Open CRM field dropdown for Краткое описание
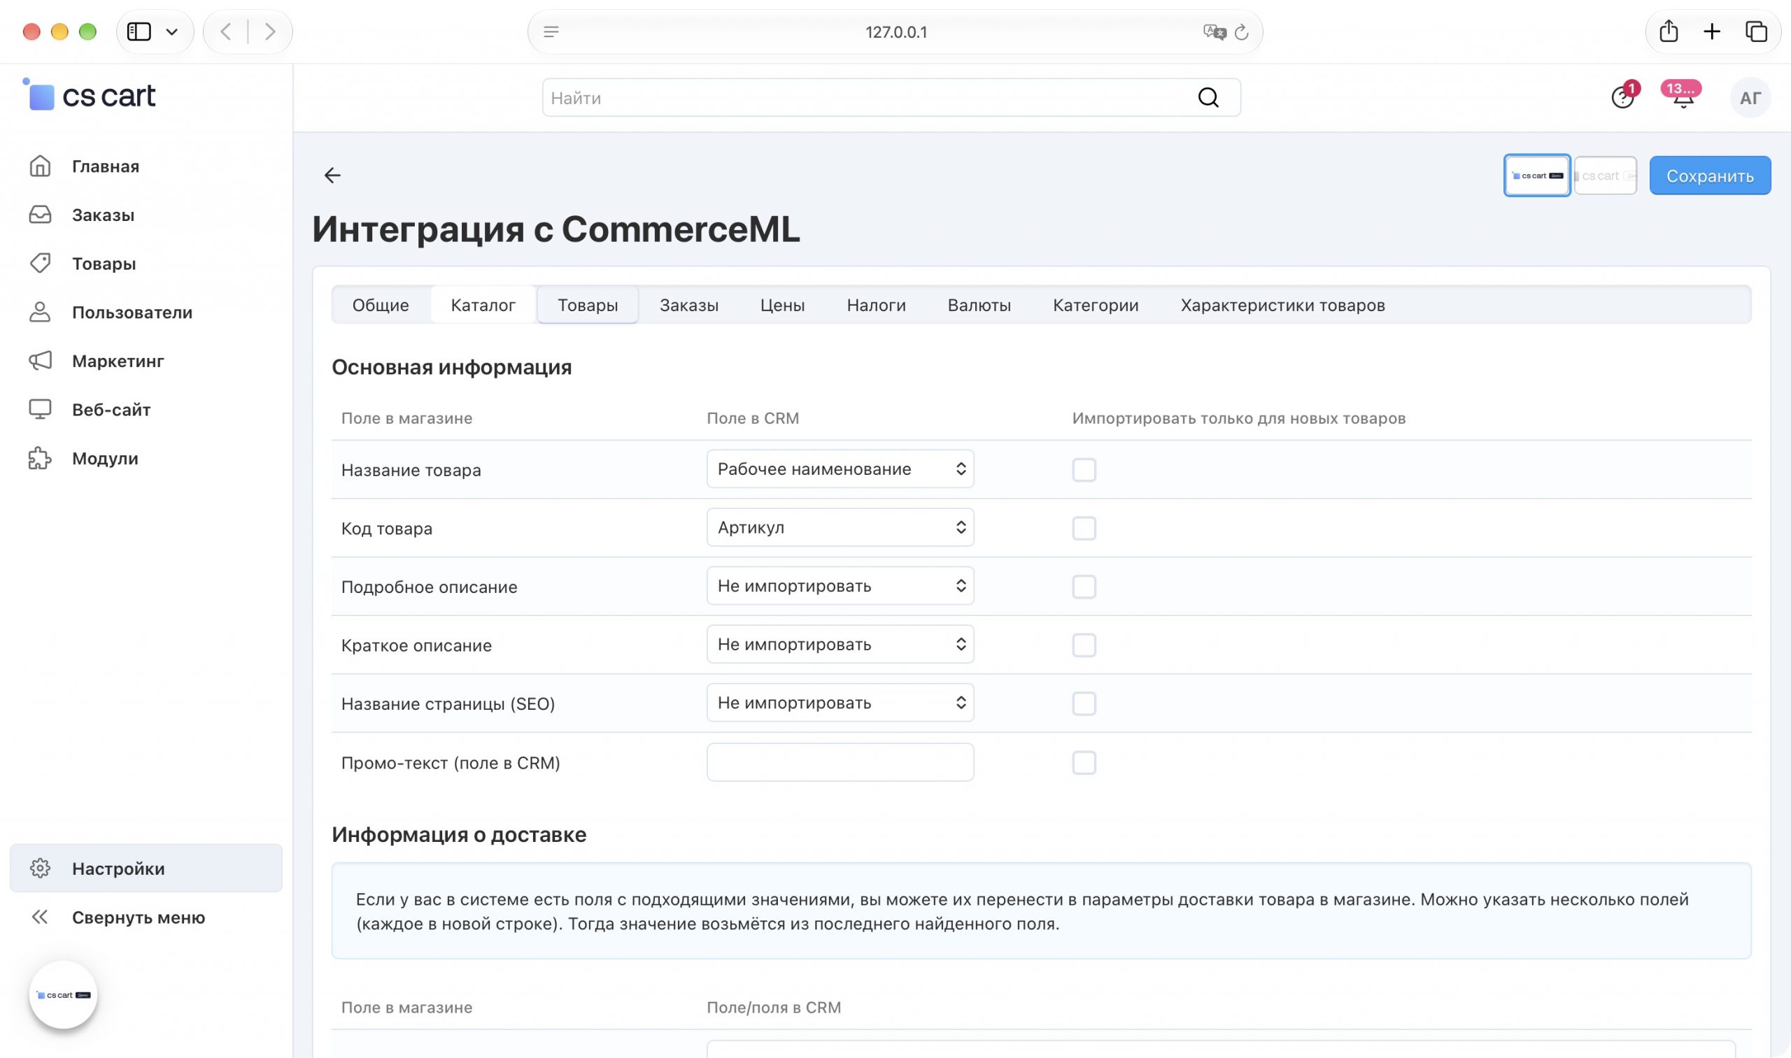1791x1058 pixels. click(x=840, y=645)
